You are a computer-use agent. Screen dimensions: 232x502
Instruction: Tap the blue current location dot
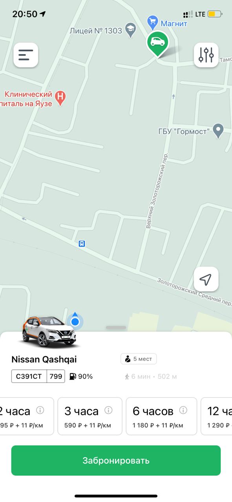75,322
